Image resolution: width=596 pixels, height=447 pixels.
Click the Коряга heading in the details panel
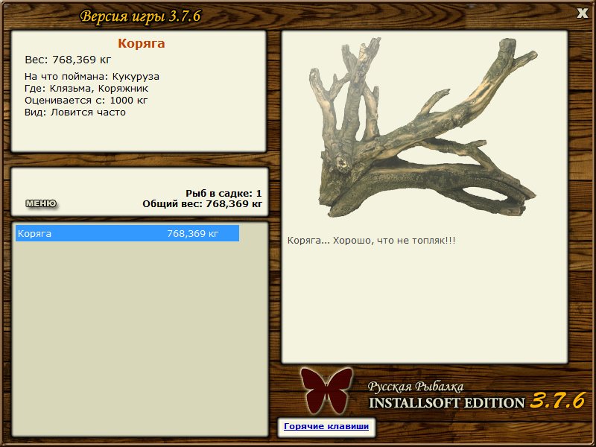[141, 43]
